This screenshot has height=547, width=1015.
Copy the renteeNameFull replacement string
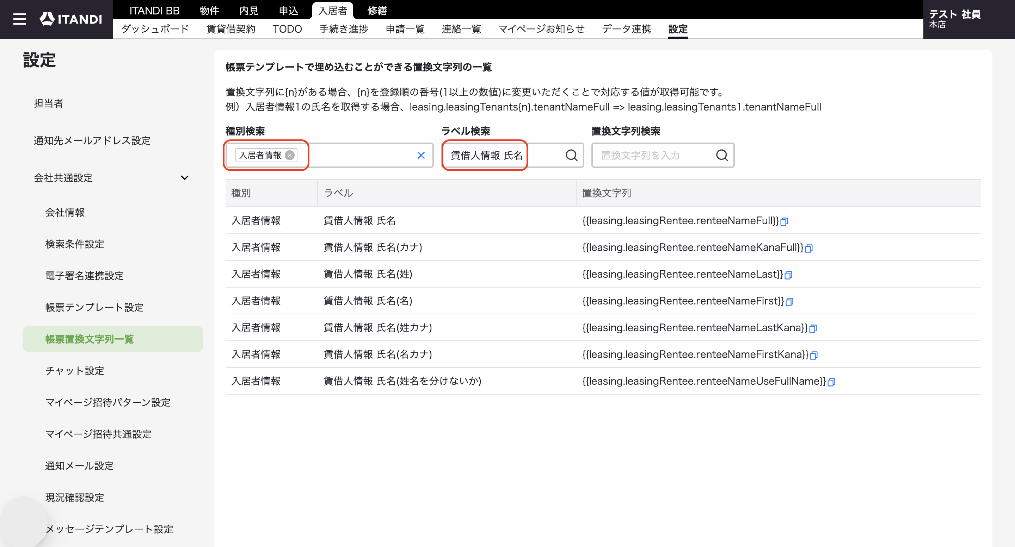[784, 221]
